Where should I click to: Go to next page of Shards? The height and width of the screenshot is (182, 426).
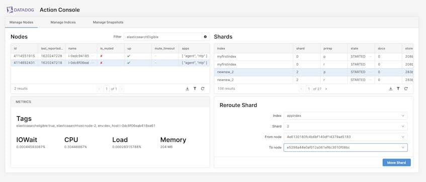(326, 89)
